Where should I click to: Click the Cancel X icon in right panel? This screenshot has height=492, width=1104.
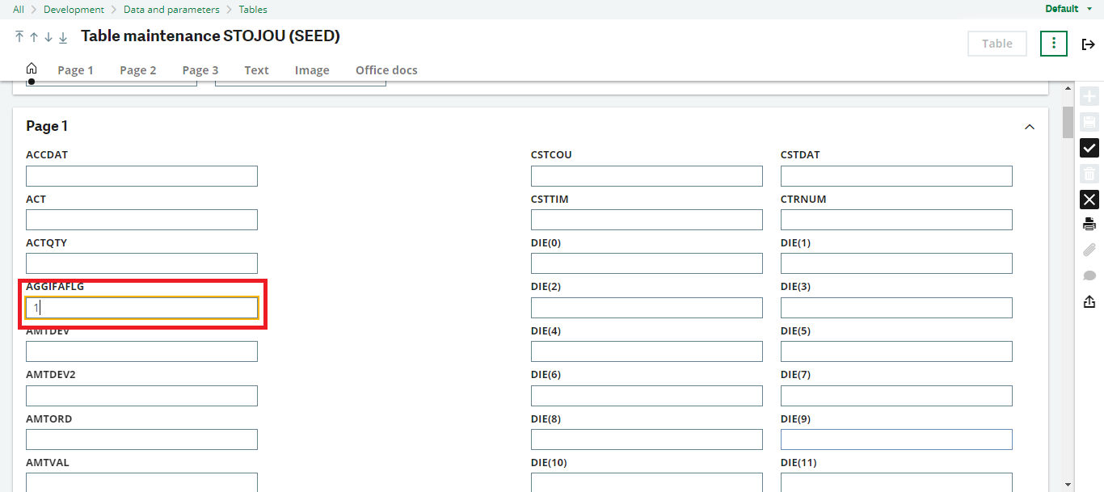coord(1089,200)
